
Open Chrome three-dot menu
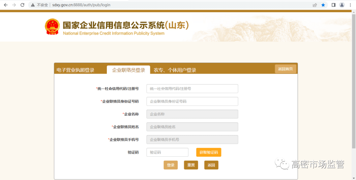(x=350, y=5)
